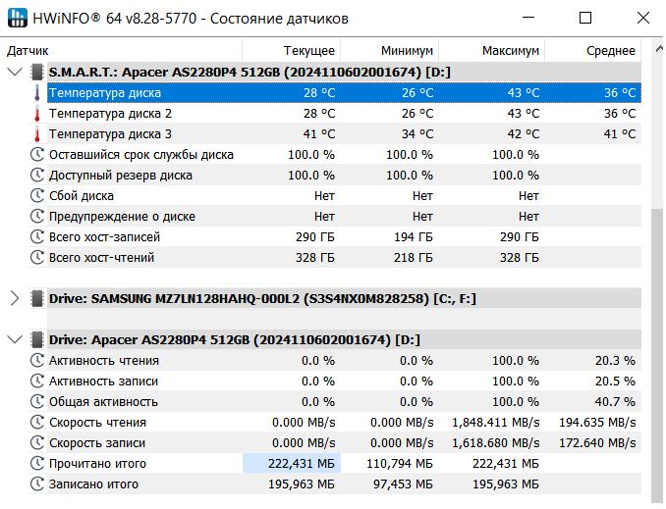
Task: Click the vertical scrollbar thumb
Action: (x=657, y=355)
